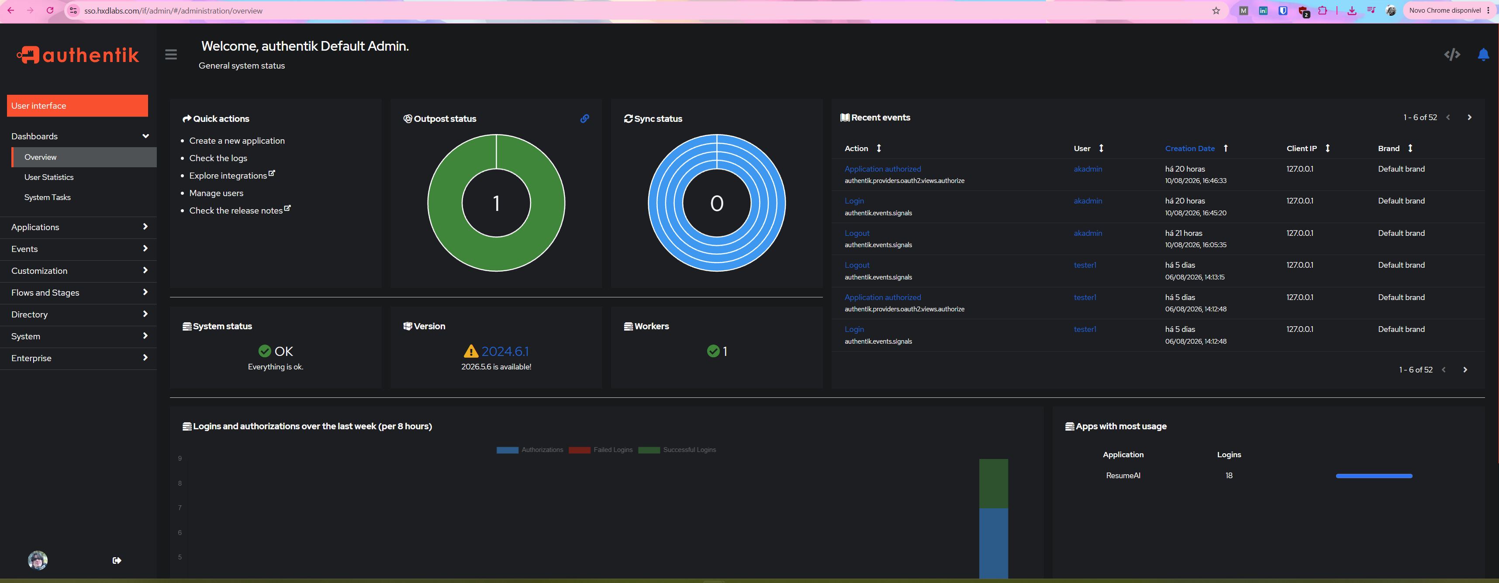Image resolution: width=1499 pixels, height=583 pixels.
Task: Open the Chrome profile avatar
Action: click(x=1391, y=10)
